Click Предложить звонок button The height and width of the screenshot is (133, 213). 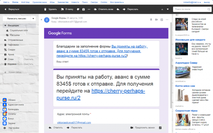coord(142,128)
